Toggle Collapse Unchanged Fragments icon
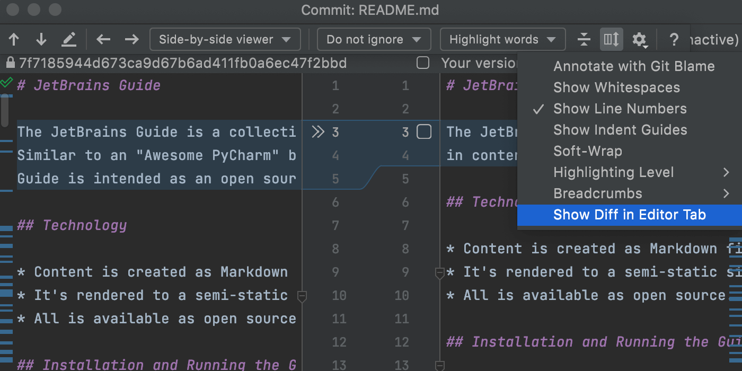742x371 pixels. click(584, 39)
